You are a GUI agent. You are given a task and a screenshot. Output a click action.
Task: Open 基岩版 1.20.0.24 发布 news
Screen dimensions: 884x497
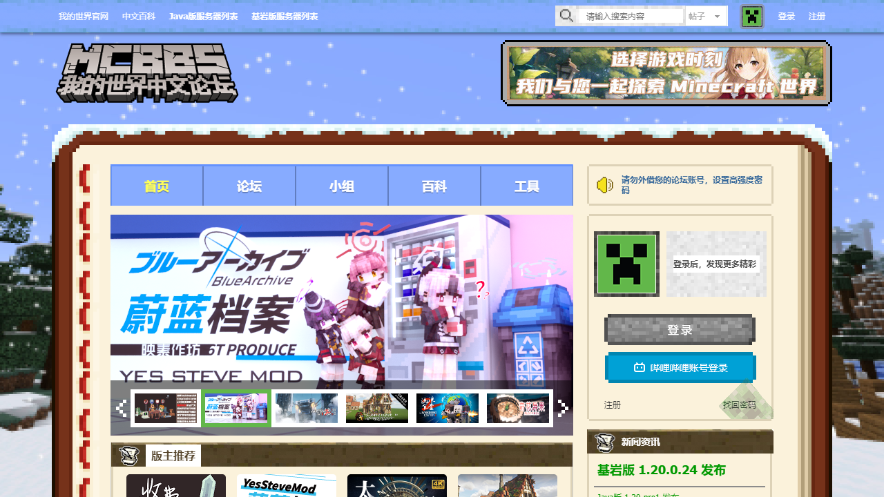[662, 470]
